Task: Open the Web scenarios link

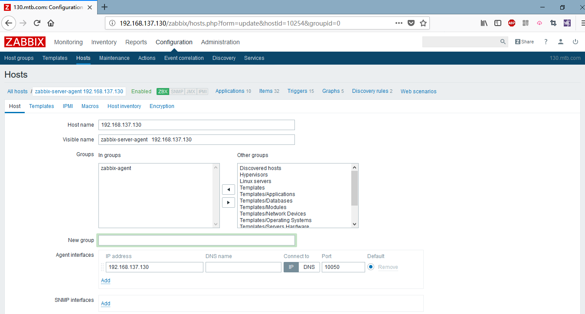Action: pyautogui.click(x=418, y=92)
